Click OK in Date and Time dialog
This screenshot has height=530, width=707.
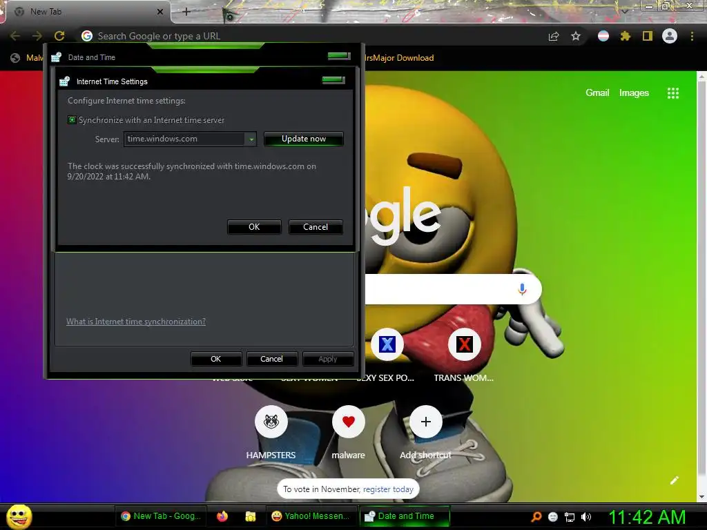pyautogui.click(x=216, y=359)
